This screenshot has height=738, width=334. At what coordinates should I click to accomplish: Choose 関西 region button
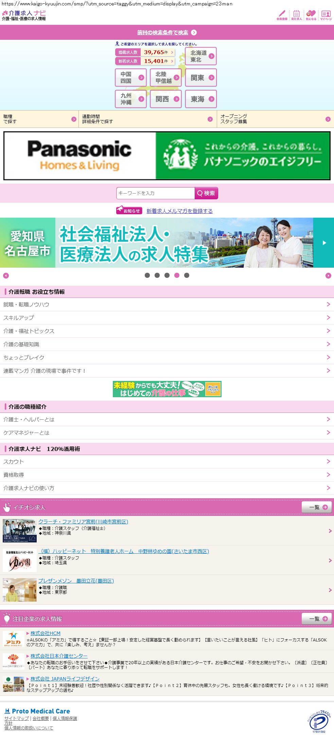coord(166,99)
